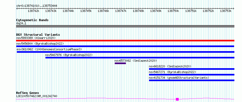Click the nsv5467271 variant bar

(192, 75)
